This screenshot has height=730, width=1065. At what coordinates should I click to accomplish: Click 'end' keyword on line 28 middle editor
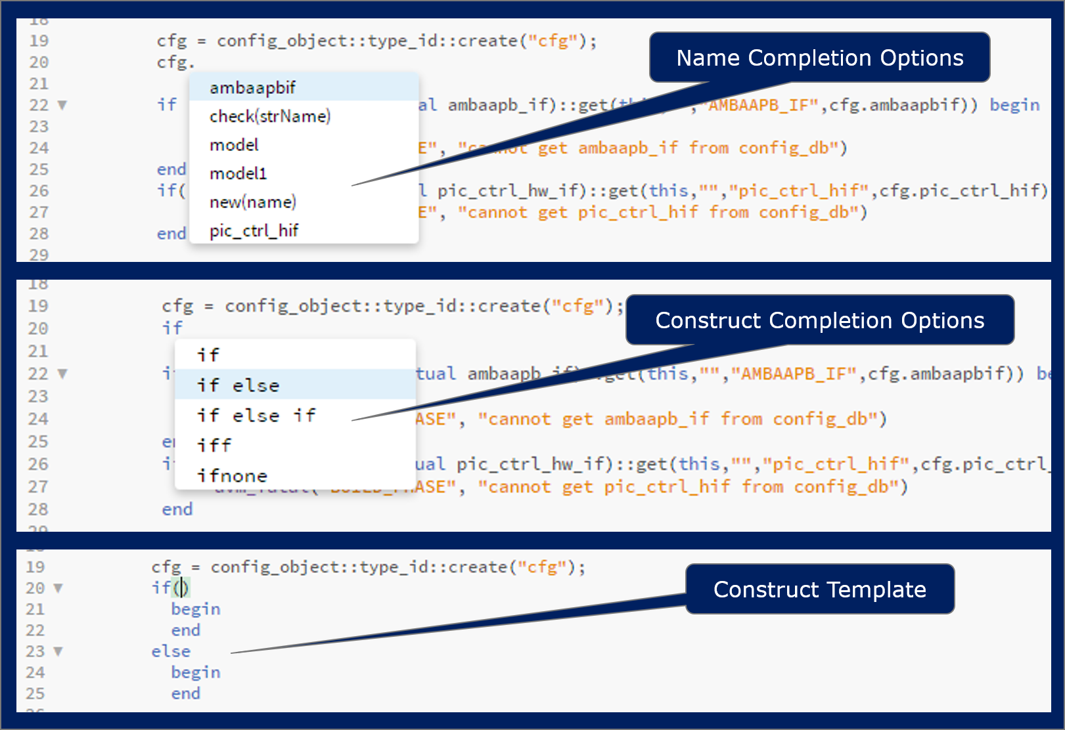177,509
